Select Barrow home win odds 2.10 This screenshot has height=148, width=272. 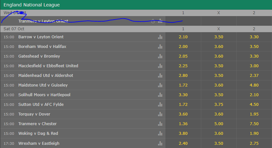[x=183, y=37]
